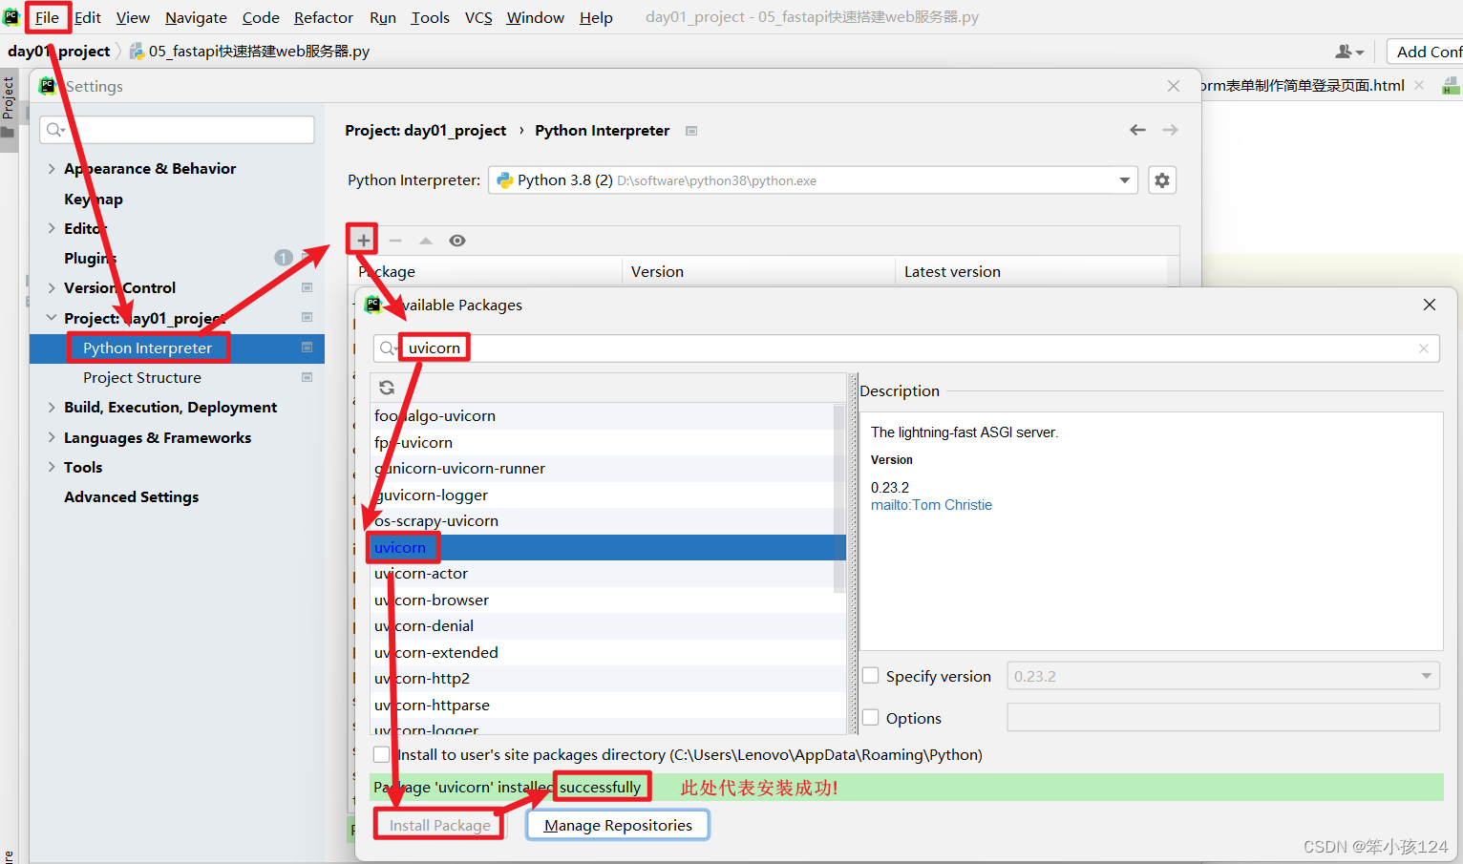Expand the Editor settings node
The image size is (1463, 864).
[x=52, y=228]
